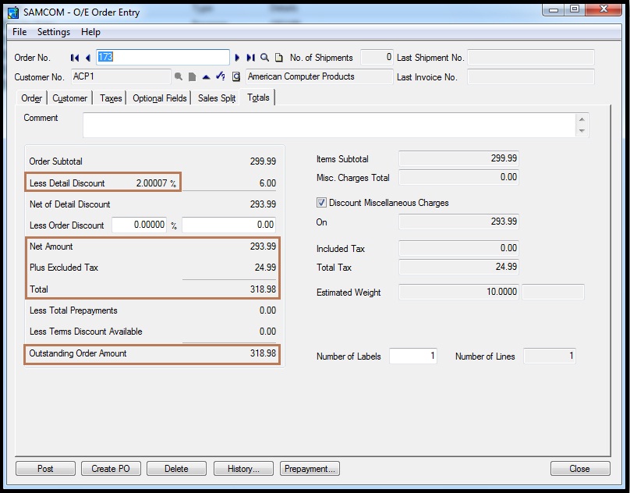Click the No. of Shipments field
630x493 pixels.
click(377, 57)
